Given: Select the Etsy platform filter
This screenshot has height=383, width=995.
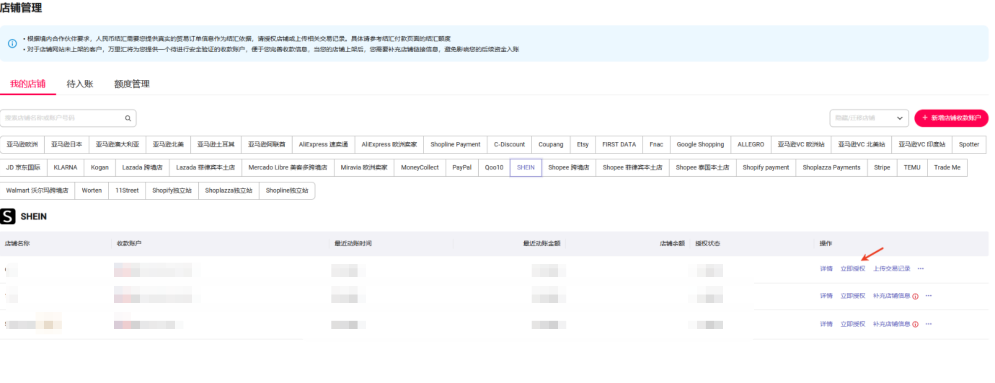Looking at the screenshot, I should tap(582, 145).
